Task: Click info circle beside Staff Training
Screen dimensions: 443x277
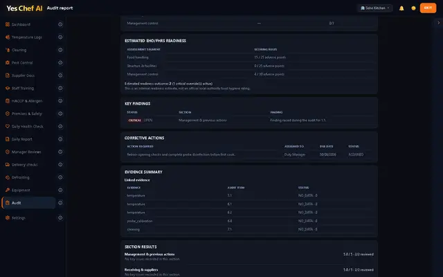Action: coord(60,88)
